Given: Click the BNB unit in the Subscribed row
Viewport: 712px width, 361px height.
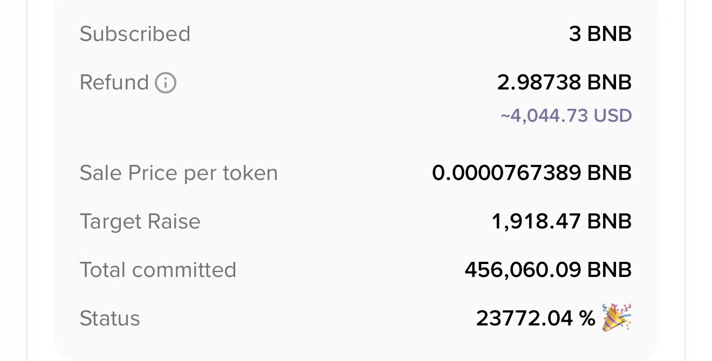Looking at the screenshot, I should [609, 34].
